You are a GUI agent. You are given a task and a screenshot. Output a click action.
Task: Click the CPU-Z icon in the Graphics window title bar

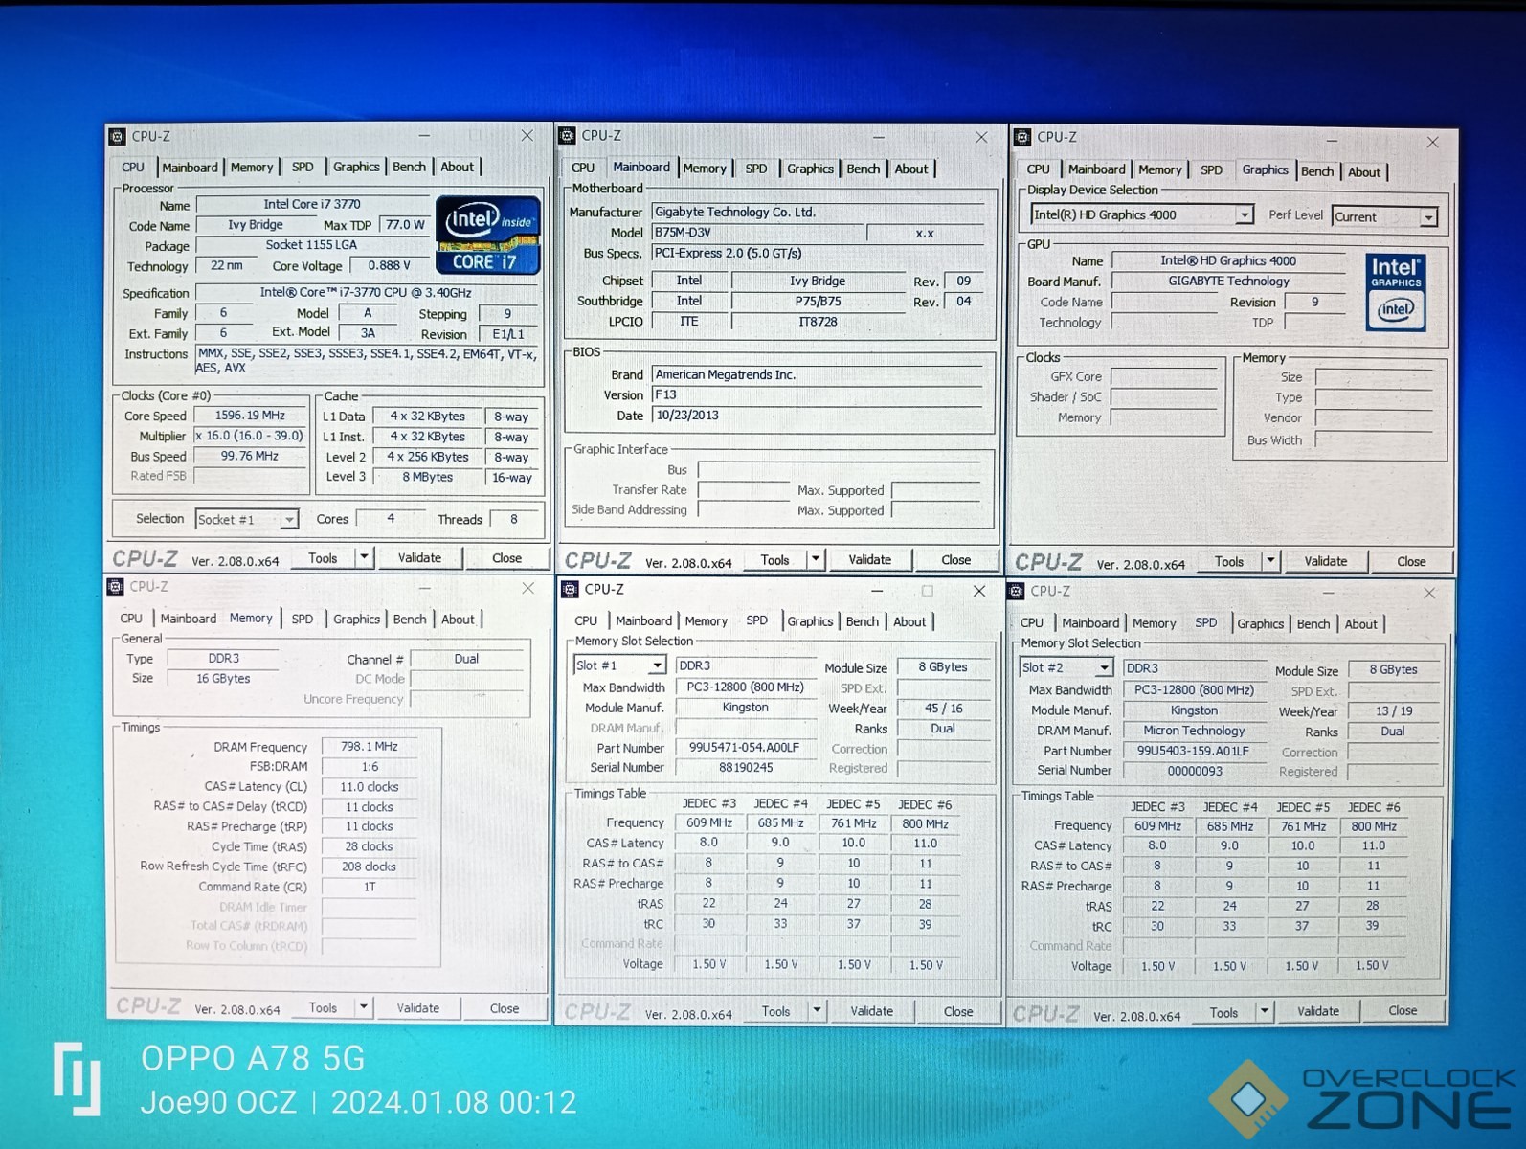pyautogui.click(x=1022, y=137)
